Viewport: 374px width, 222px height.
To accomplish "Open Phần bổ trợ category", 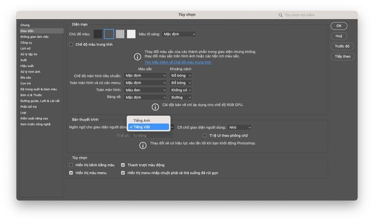I will tap(42, 107).
